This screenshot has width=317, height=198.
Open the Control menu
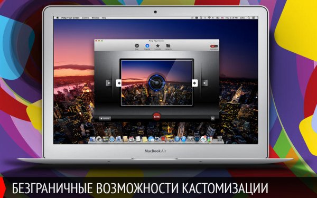click(x=86, y=18)
